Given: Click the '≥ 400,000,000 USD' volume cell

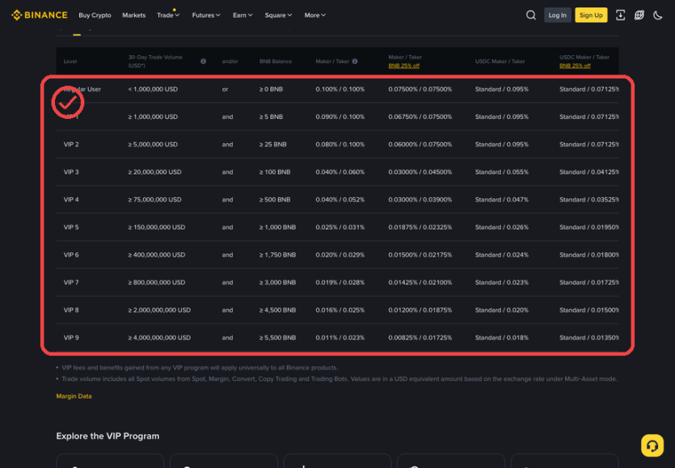Looking at the screenshot, I should pyautogui.click(x=157, y=255).
